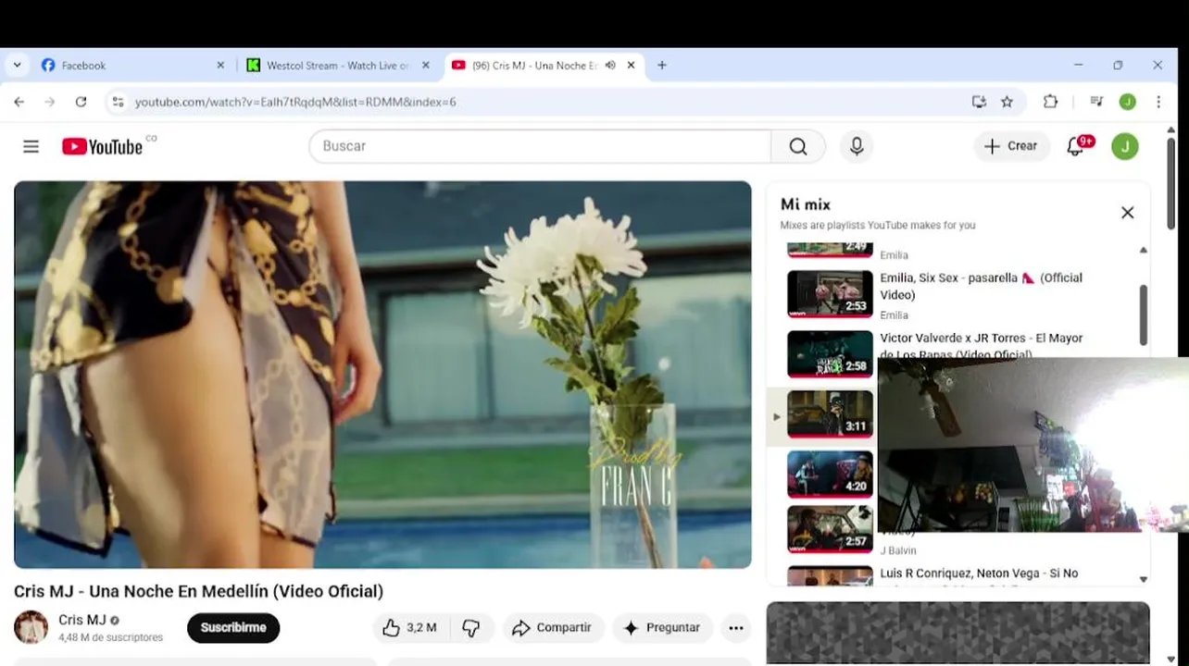Open the Chrome profile avatar
Image resolution: width=1189 pixels, height=666 pixels.
(x=1127, y=102)
